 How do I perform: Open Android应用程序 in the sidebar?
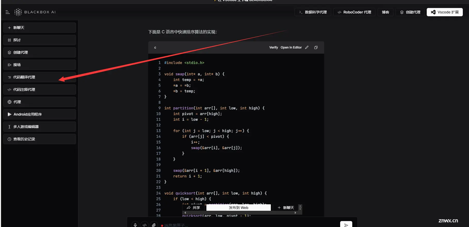39,114
